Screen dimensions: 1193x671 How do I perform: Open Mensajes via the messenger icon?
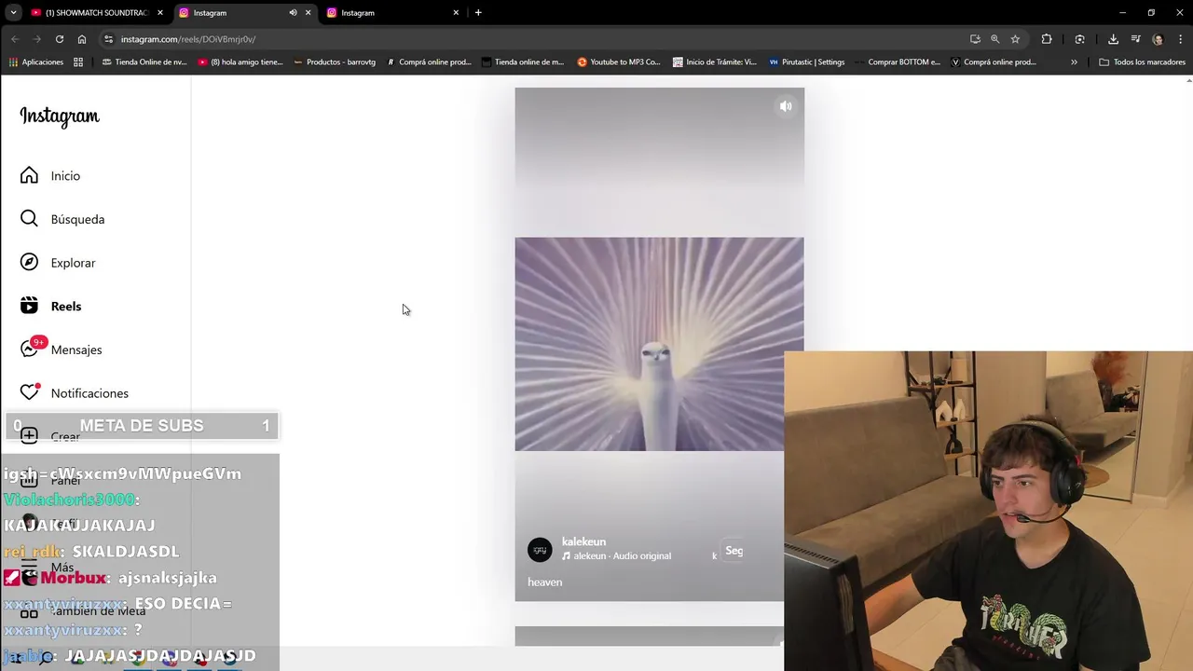point(29,349)
